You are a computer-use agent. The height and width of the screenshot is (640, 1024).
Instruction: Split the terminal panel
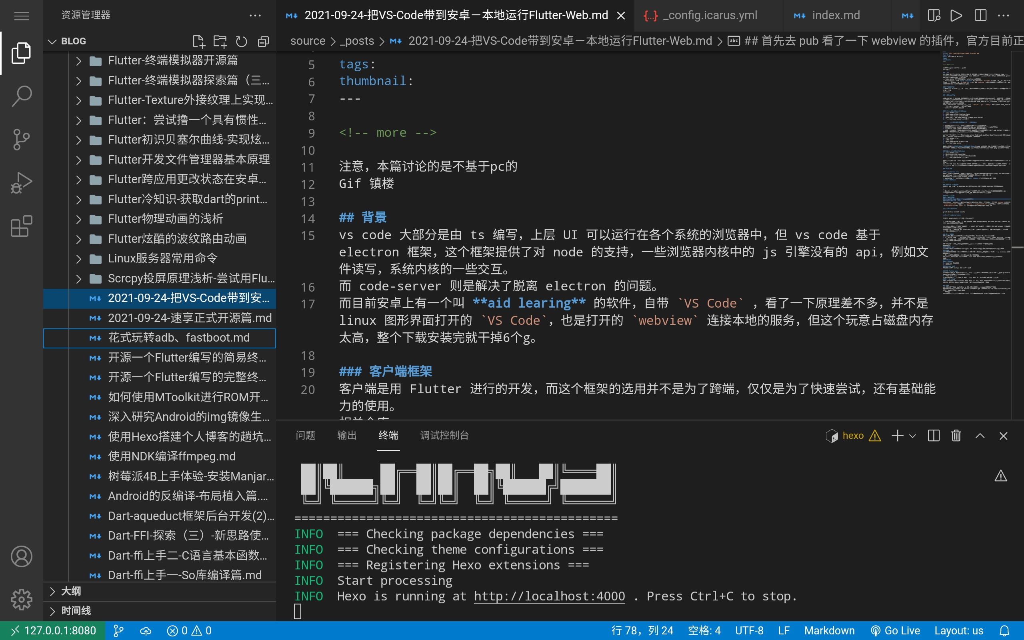click(x=934, y=436)
